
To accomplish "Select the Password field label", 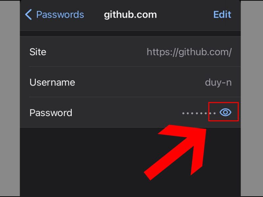I will 51,113.
